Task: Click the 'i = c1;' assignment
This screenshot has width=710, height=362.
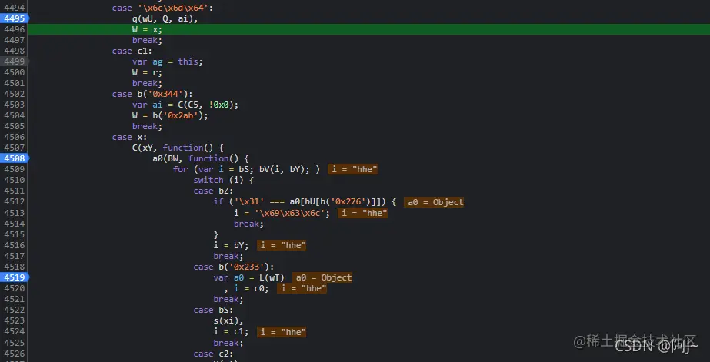Action: 231,332
